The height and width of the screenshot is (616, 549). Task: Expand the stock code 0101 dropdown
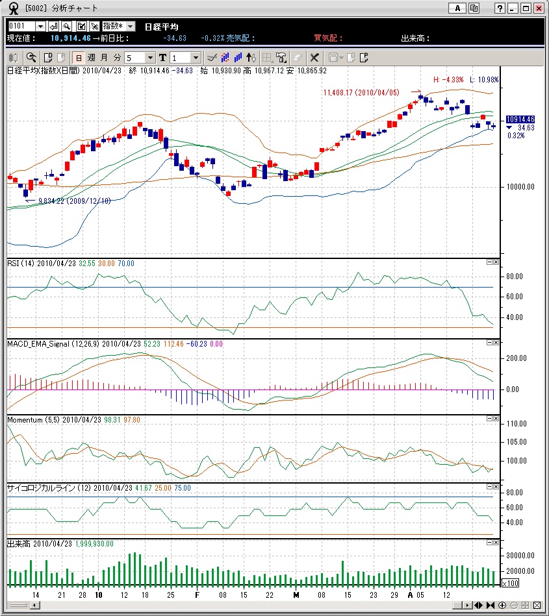click(x=40, y=27)
